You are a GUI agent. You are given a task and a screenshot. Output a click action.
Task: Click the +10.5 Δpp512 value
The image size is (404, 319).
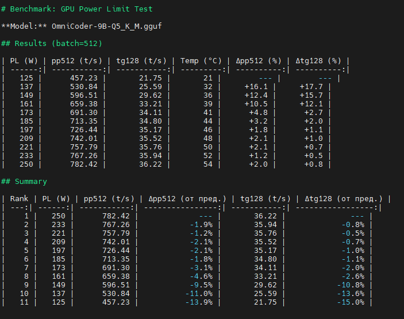tap(256, 104)
